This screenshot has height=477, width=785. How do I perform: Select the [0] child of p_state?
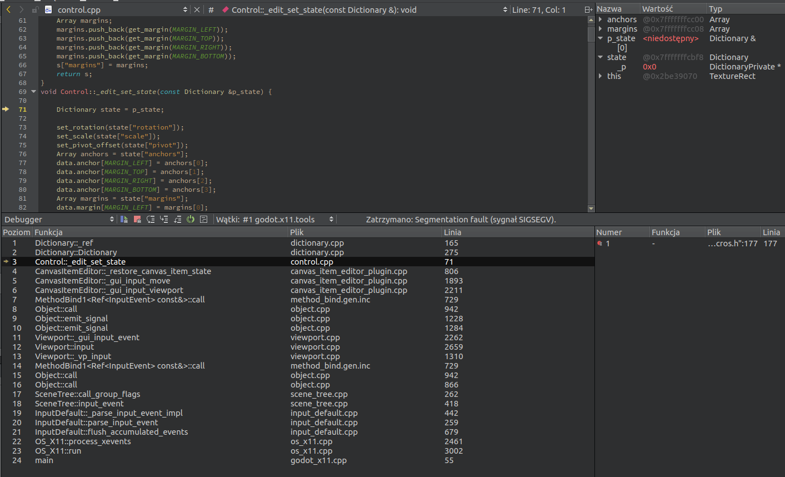pos(622,48)
